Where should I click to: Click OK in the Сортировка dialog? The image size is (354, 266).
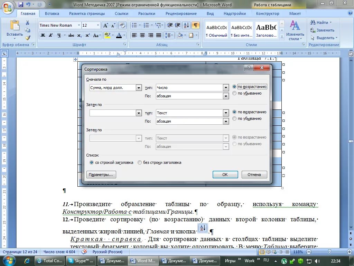point(225,175)
